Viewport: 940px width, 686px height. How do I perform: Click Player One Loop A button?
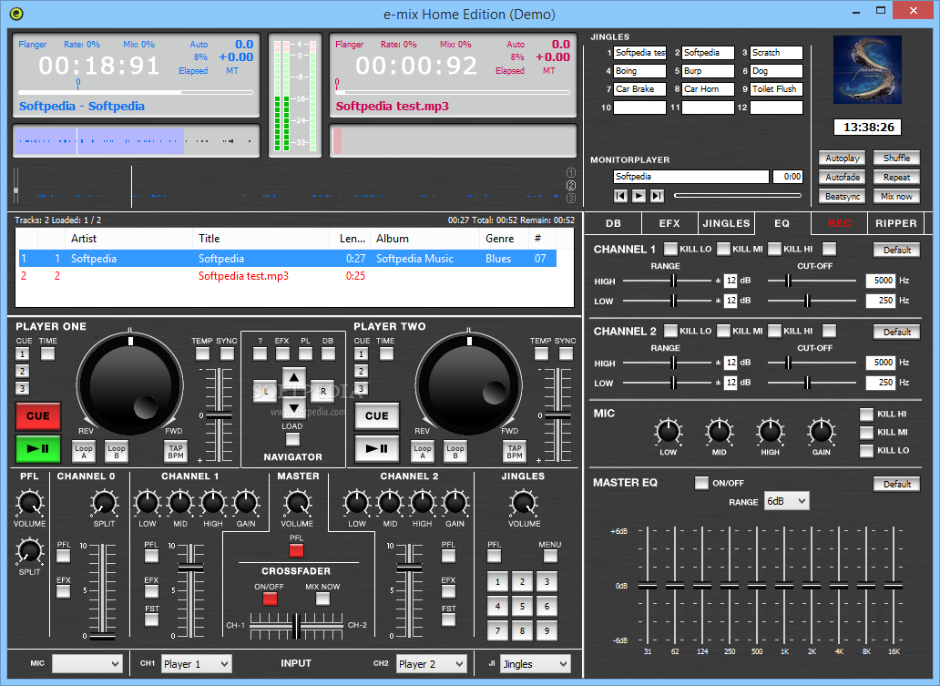[84, 452]
